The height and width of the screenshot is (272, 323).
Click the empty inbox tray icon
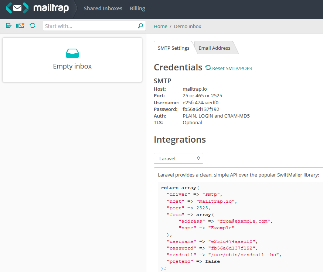[x=72, y=53]
